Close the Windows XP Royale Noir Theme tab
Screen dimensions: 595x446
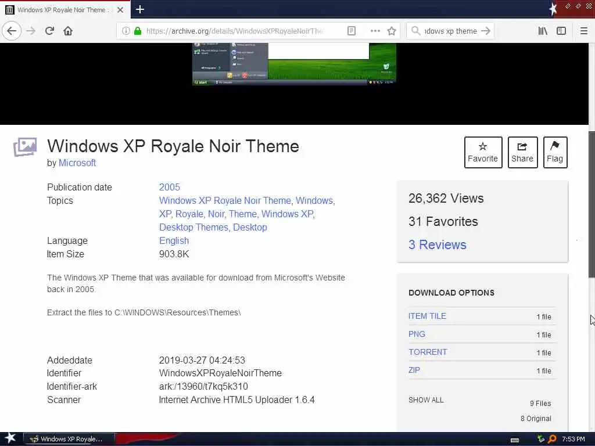point(120,10)
